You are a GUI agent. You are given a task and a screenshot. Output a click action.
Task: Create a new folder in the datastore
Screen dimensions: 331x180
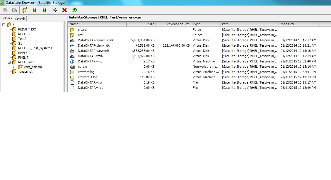tap(25, 10)
